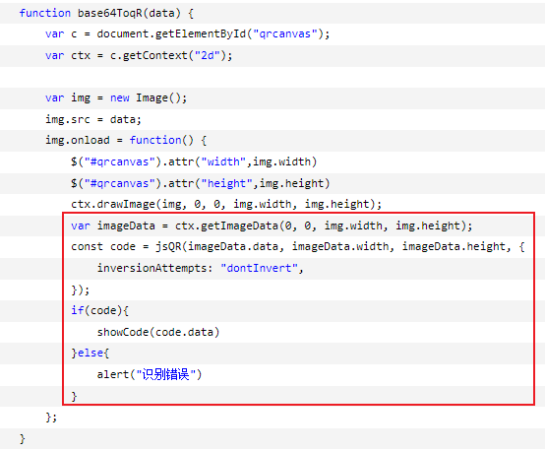The width and height of the screenshot is (545, 451).
Task: Click the "dontInvert" string value
Action: point(260,268)
